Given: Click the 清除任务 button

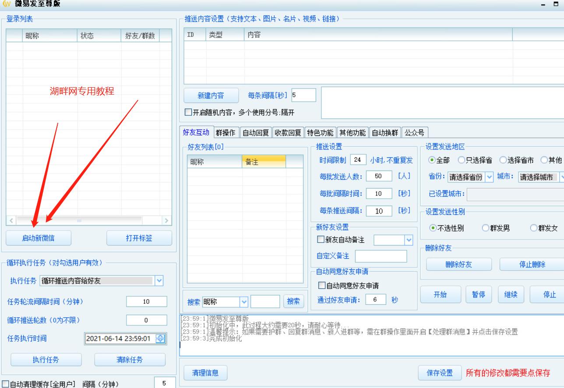Looking at the screenshot, I should [x=130, y=360].
